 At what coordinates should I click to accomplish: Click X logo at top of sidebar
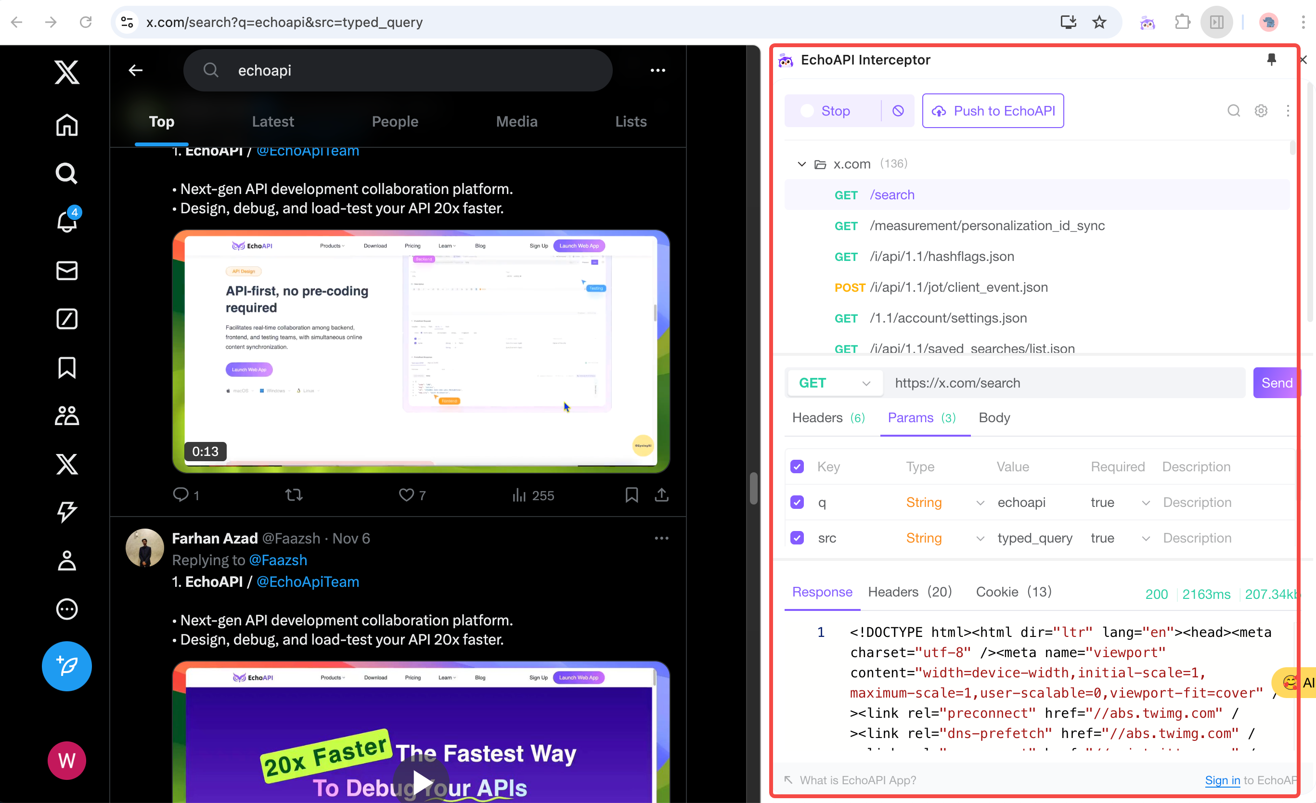pos(67,72)
